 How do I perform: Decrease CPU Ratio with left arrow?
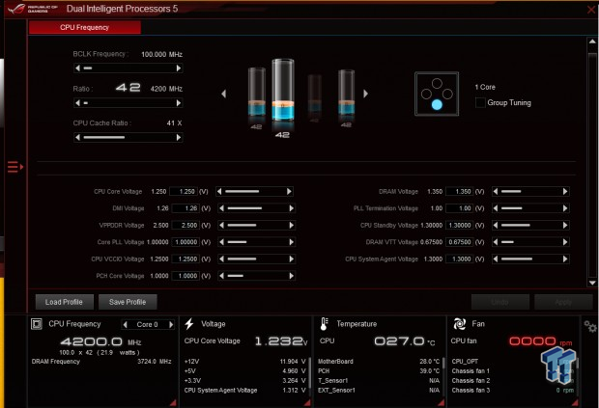pyautogui.click(x=78, y=103)
